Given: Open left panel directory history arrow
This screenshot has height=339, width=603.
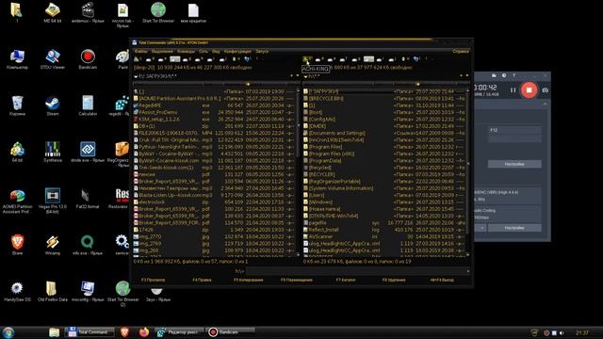Looking at the screenshot, I should (x=298, y=75).
